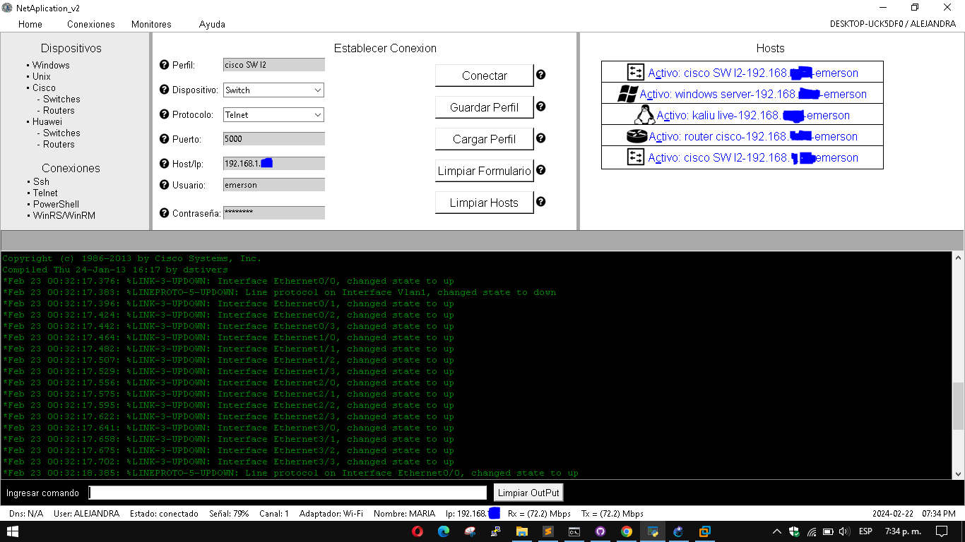This screenshot has height=542, width=965.
Task: Open File Explorer from the taskbar
Action: [522, 531]
